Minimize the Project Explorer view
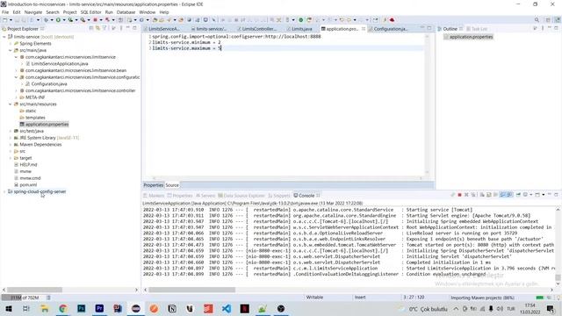562x316 pixels. pos(128,28)
